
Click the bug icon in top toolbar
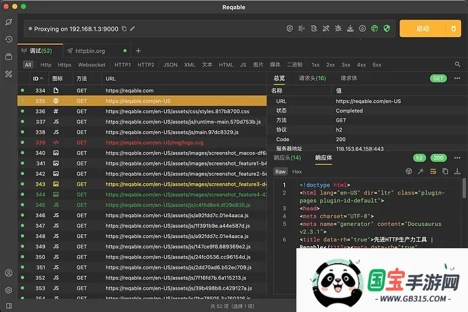pyautogui.click(x=338, y=28)
